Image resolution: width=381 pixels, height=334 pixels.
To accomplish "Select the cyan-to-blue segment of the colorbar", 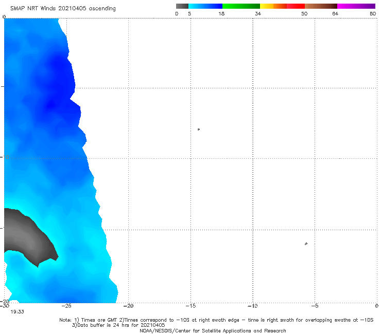I will click(x=205, y=6).
